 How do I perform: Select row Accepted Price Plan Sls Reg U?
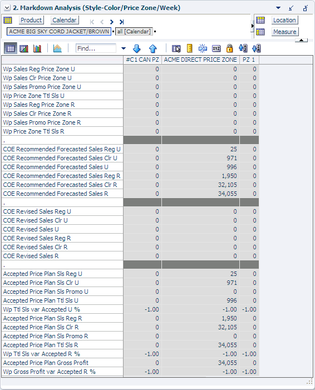tap(62, 274)
